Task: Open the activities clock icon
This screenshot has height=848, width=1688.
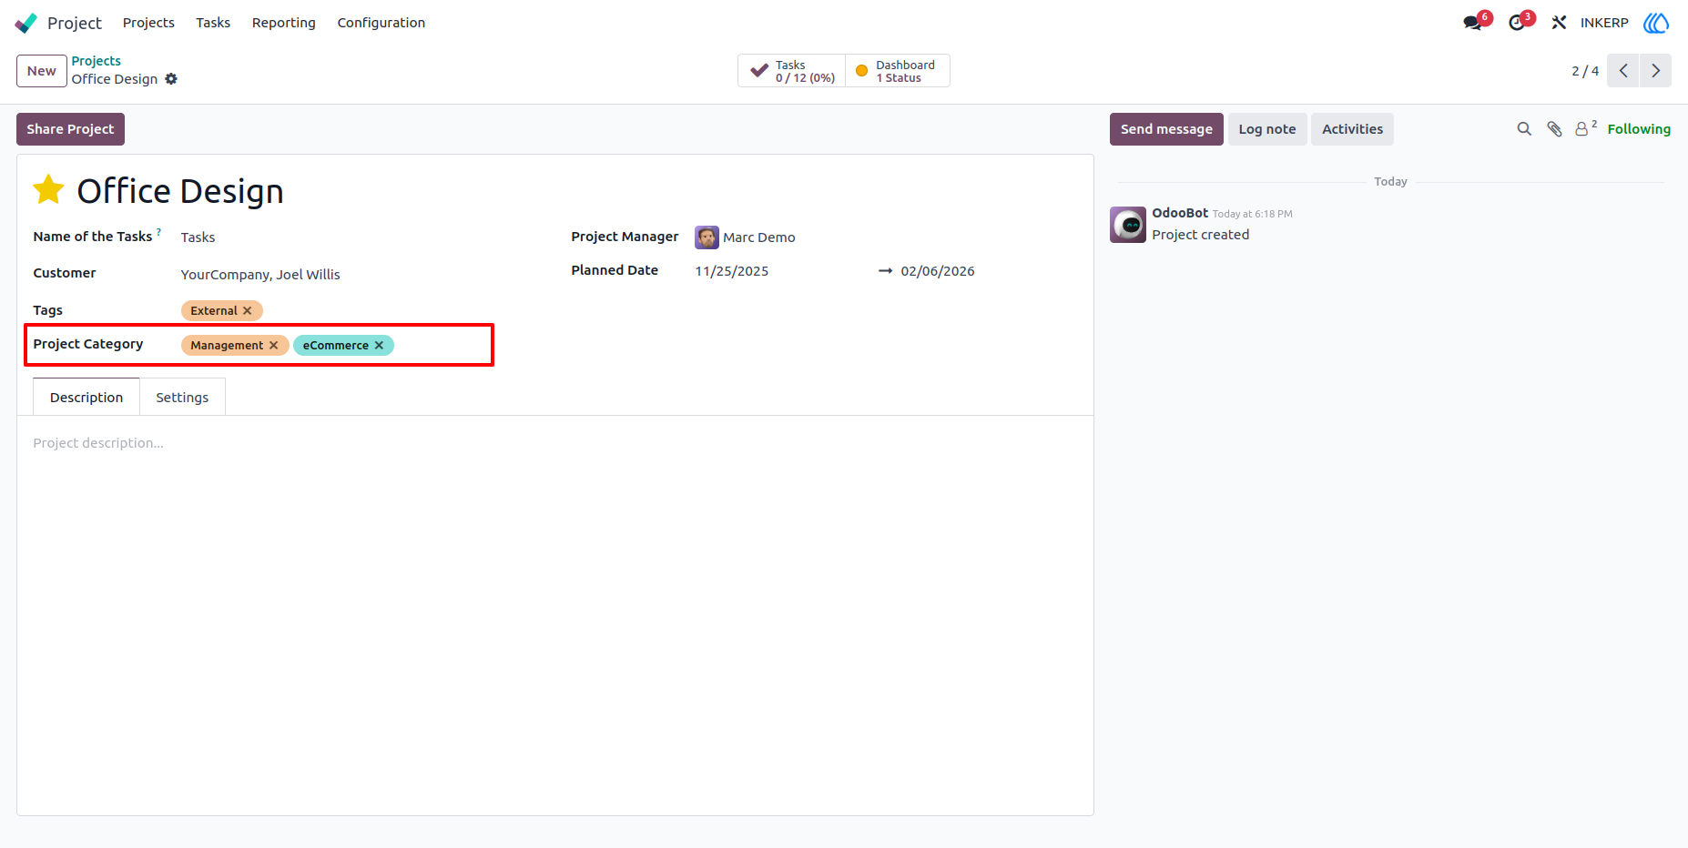Action: [1517, 23]
